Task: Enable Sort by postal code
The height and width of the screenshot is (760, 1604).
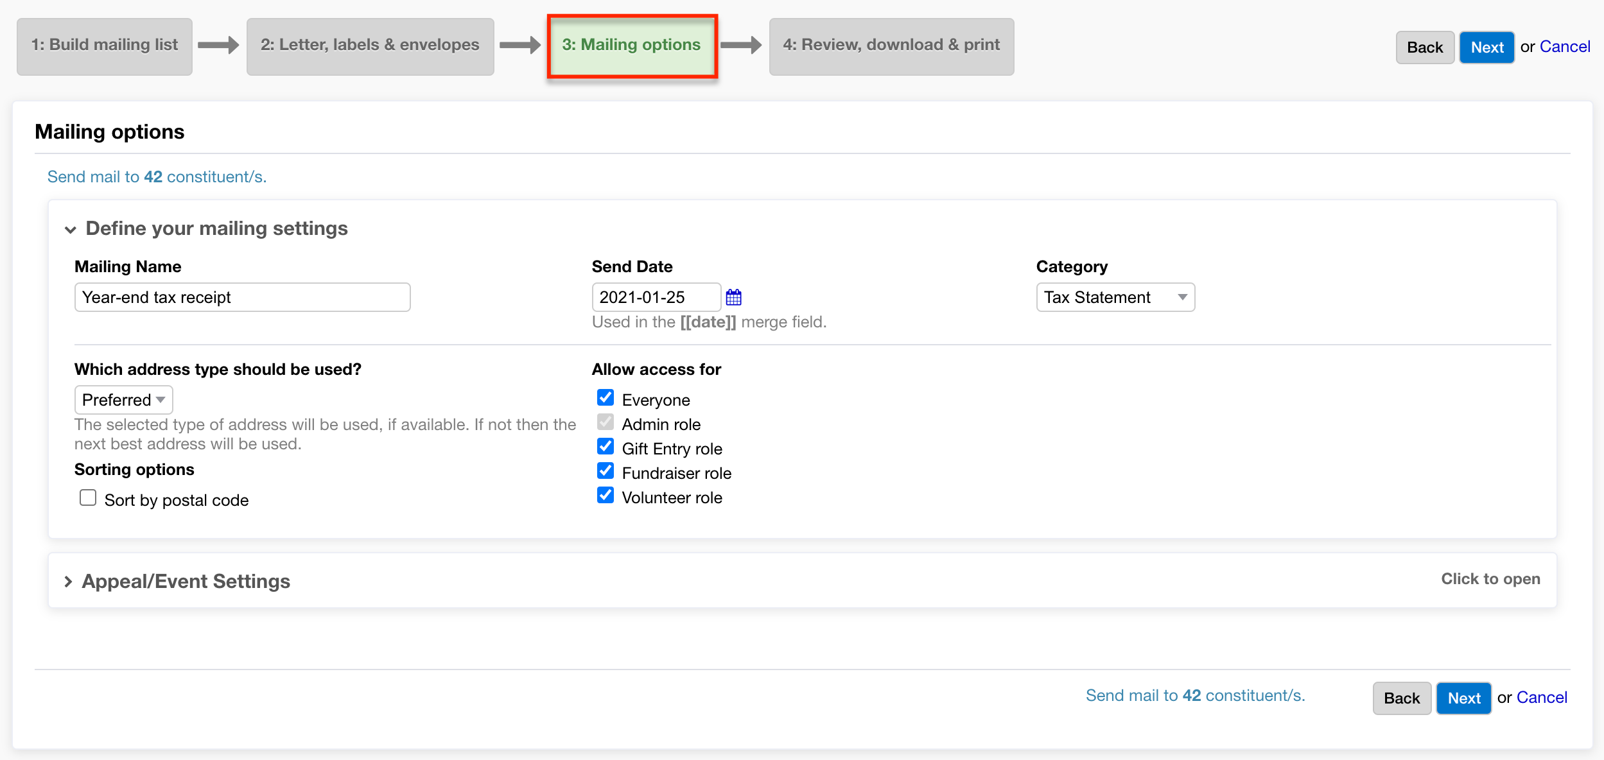Action: pos(88,498)
